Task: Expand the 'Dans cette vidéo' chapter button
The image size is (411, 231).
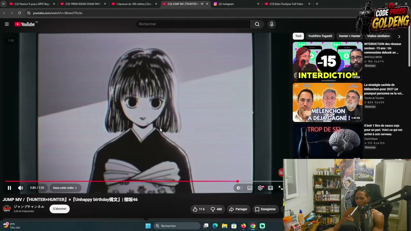Action: point(65,188)
